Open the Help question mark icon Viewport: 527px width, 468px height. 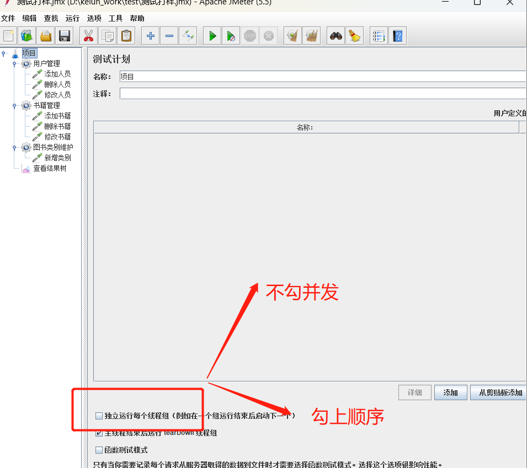398,36
